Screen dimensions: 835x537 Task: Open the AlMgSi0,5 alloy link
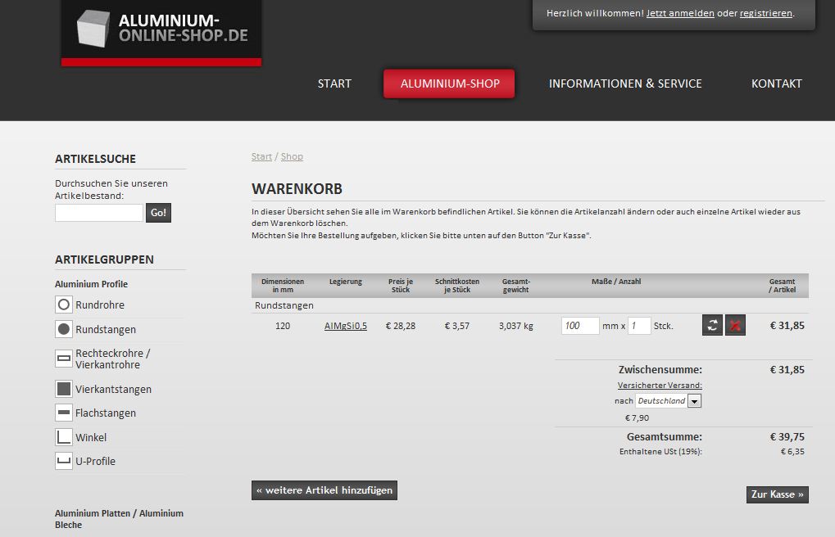point(345,326)
